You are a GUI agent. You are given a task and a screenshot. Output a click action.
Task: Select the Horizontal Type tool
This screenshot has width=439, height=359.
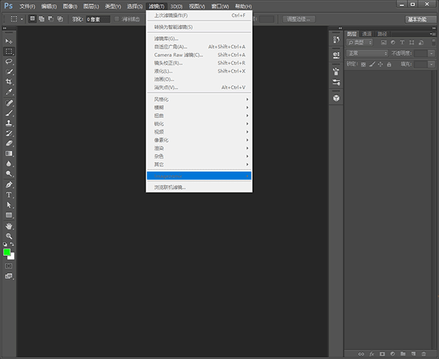[10, 195]
